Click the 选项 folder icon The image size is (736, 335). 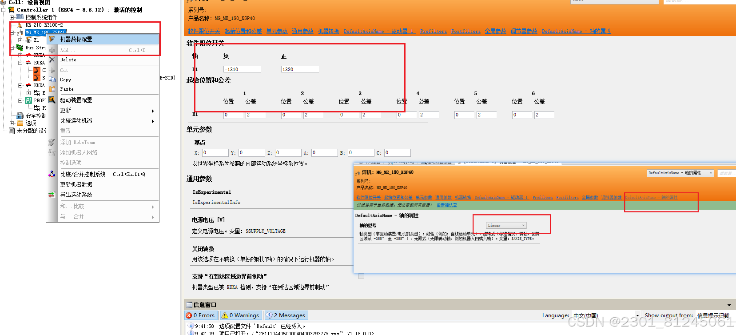coord(20,123)
